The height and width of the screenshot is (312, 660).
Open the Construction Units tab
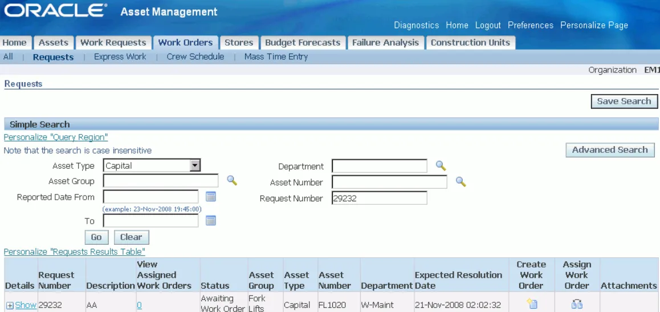click(470, 43)
